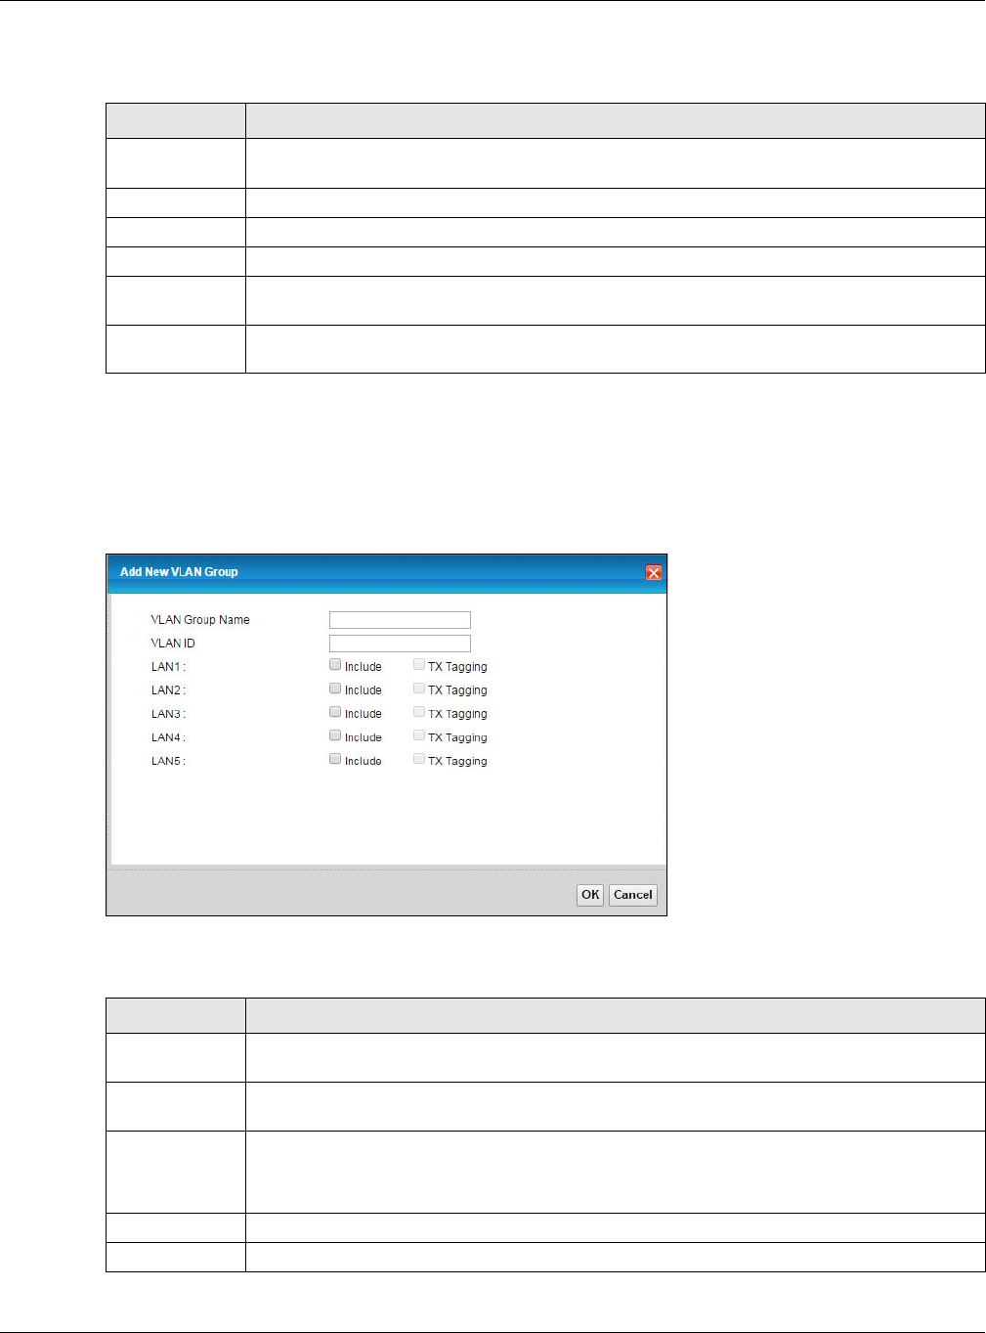Click the 'Add New VLAN Group' title text
Viewport: 986px width, 1333px height.
179,572
